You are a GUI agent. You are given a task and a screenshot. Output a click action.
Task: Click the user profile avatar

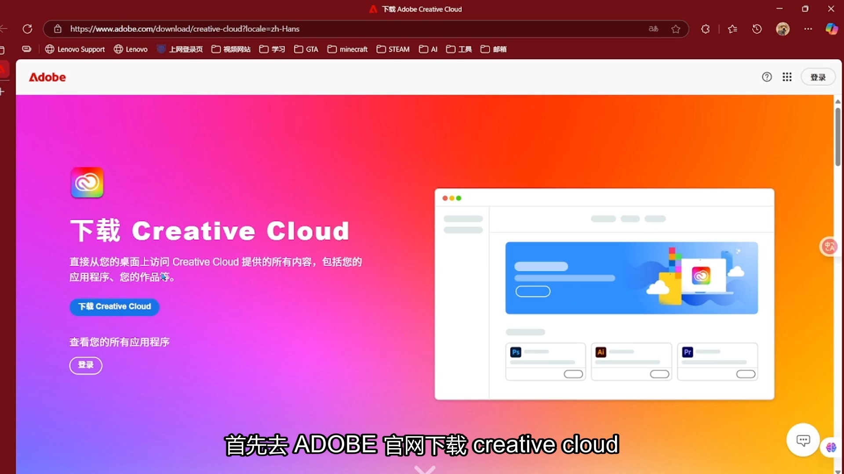coord(782,29)
